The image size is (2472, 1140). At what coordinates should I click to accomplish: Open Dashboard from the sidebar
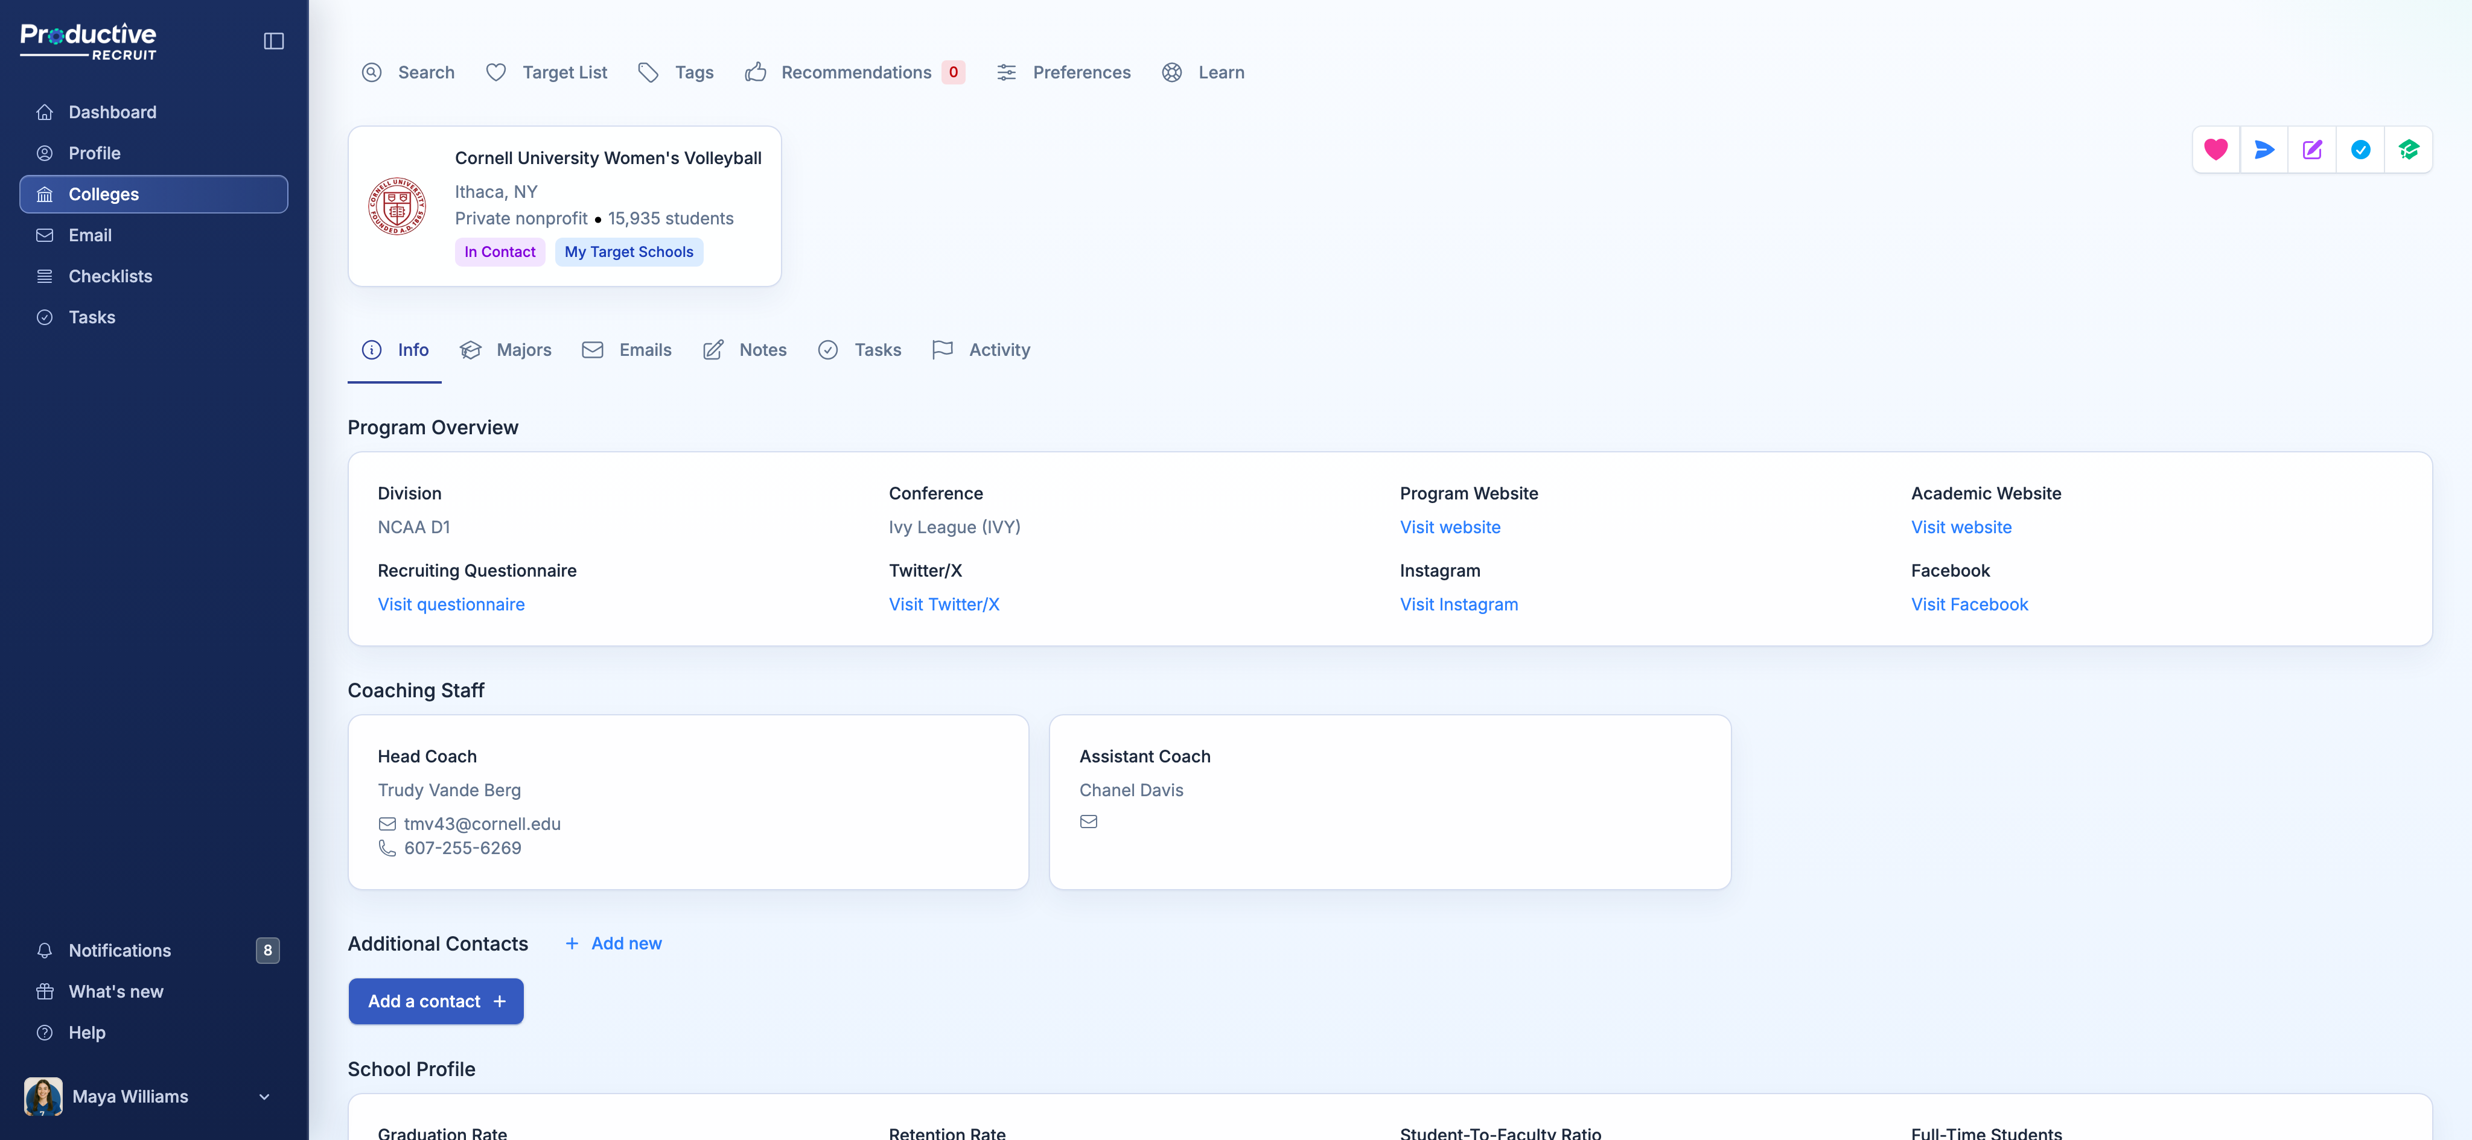click(153, 112)
